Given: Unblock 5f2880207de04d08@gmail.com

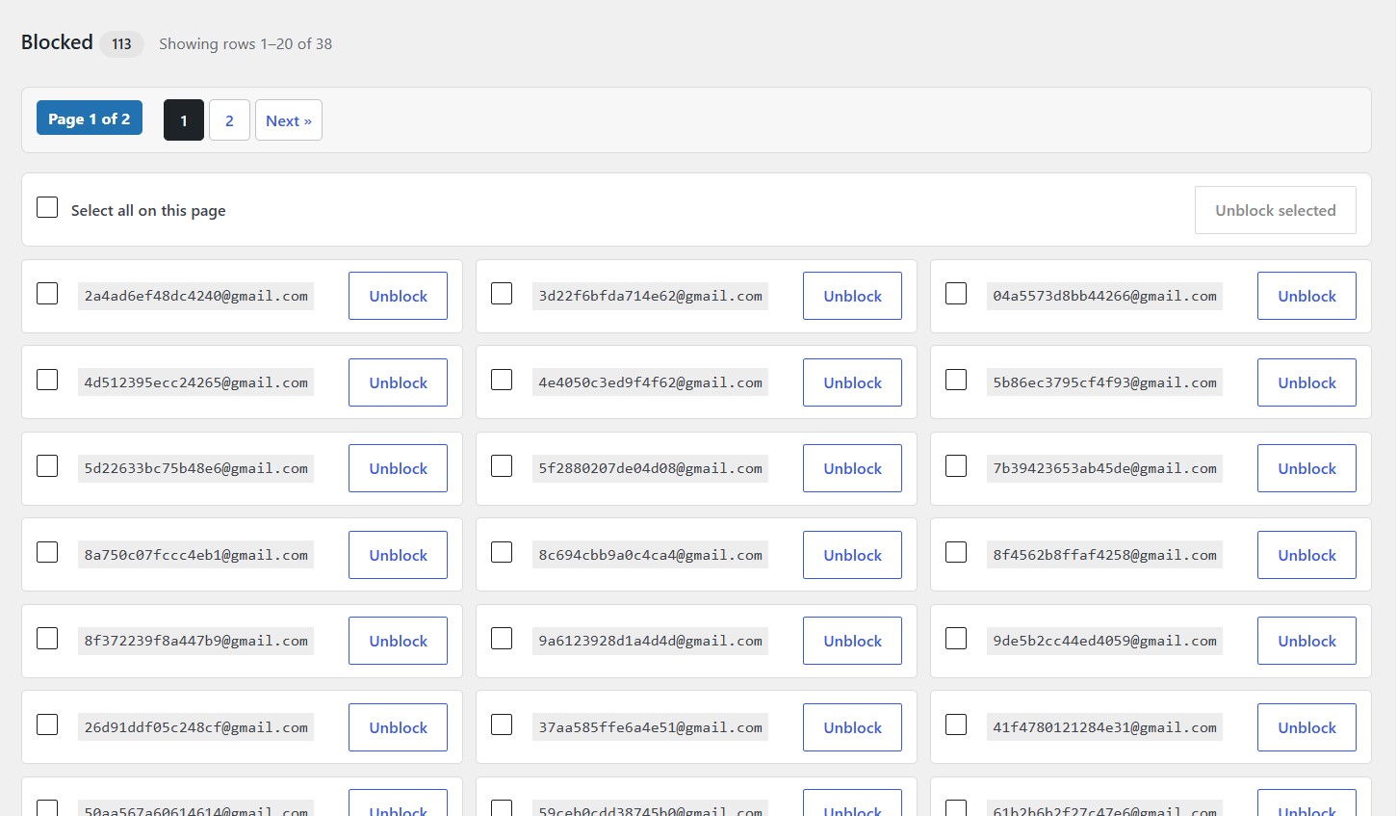Looking at the screenshot, I should pos(852,468).
